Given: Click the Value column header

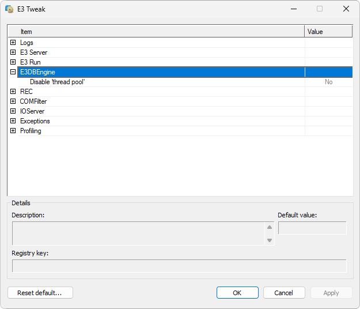Looking at the screenshot, I should coord(328,32).
